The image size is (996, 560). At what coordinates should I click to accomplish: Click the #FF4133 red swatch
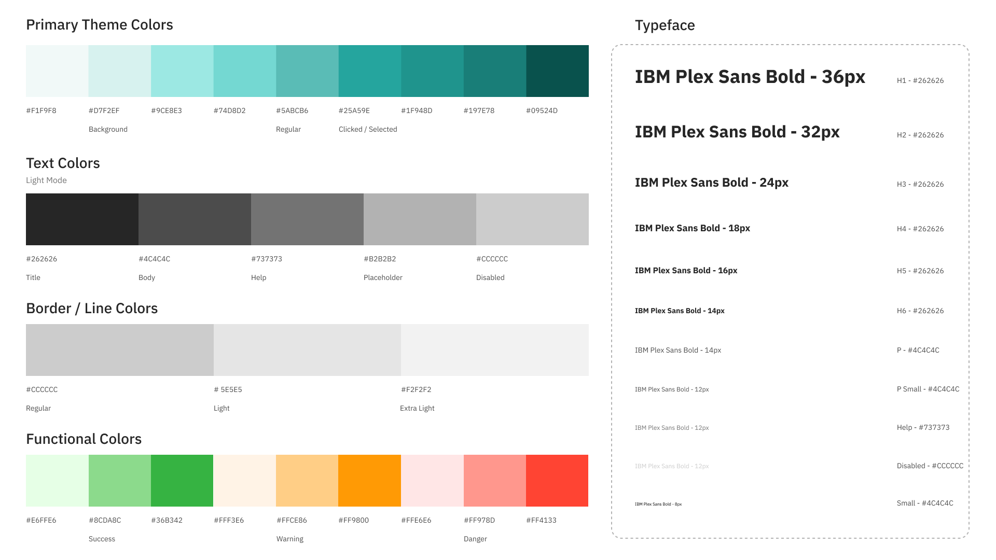pyautogui.click(x=557, y=481)
